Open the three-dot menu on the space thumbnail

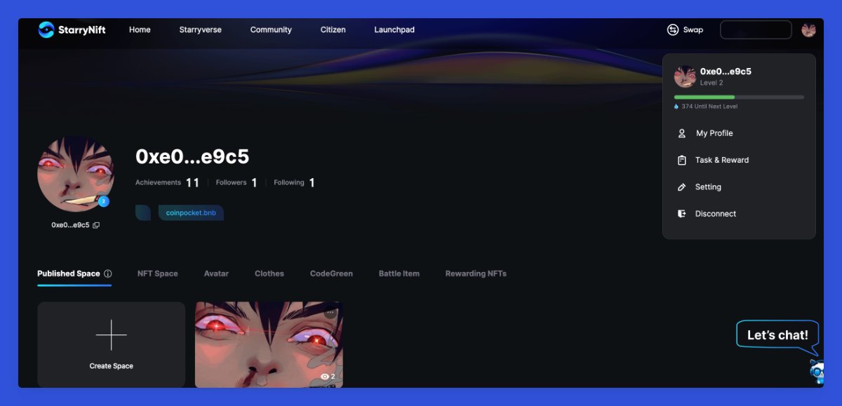330,312
